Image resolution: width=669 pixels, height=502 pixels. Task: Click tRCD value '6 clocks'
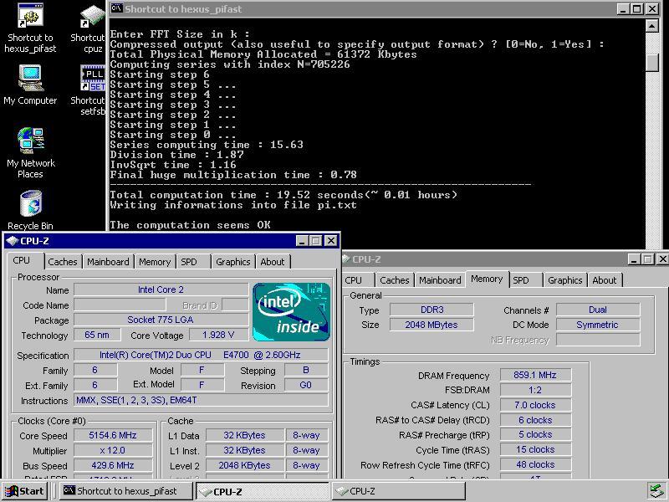535,420
